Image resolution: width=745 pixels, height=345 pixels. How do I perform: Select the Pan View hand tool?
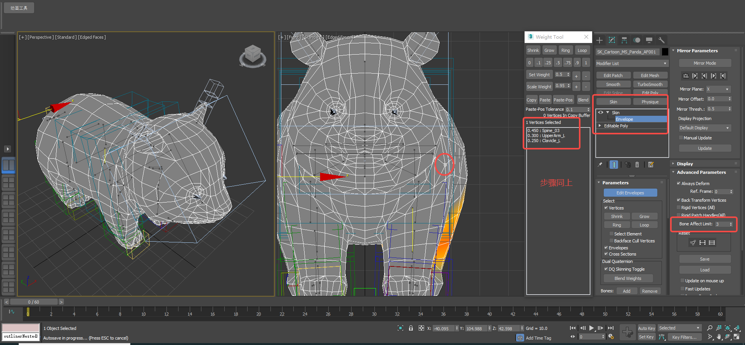click(719, 336)
